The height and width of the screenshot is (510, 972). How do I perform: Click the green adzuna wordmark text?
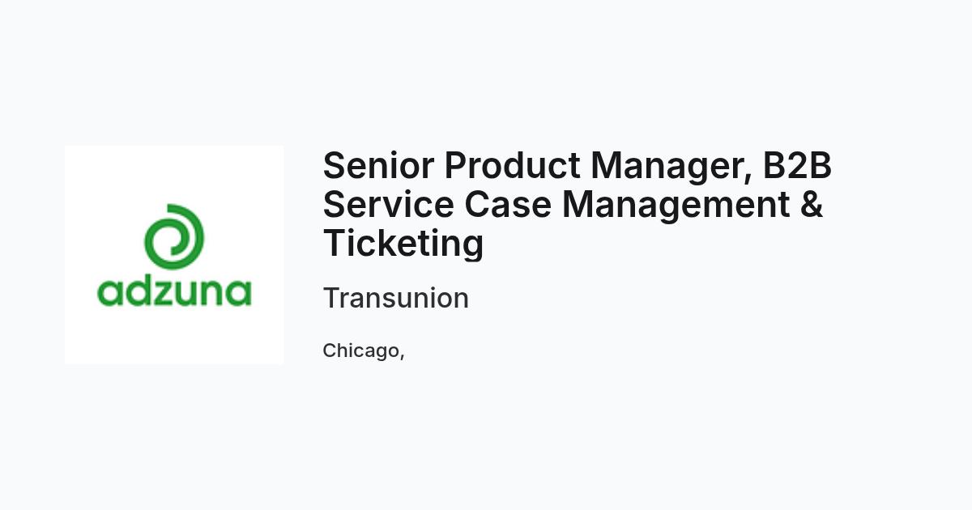174,291
